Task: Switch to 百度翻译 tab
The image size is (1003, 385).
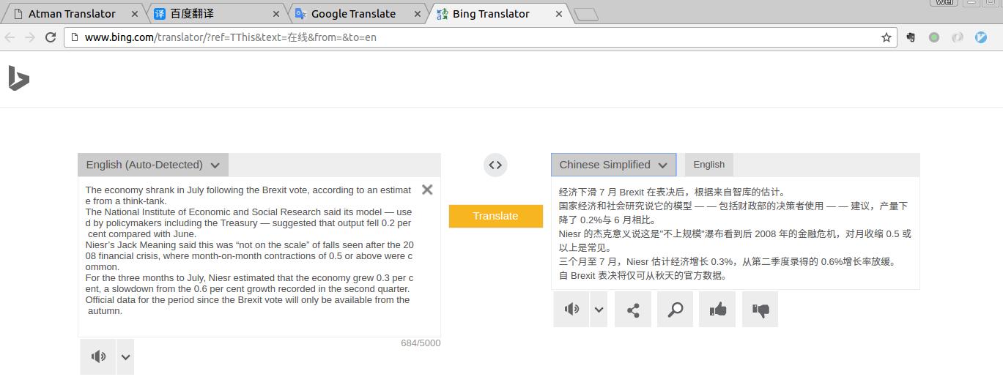Action: pyautogui.click(x=216, y=14)
